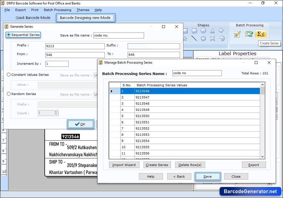Select row with value 9213547
283x198 pixels.
click(185, 97)
